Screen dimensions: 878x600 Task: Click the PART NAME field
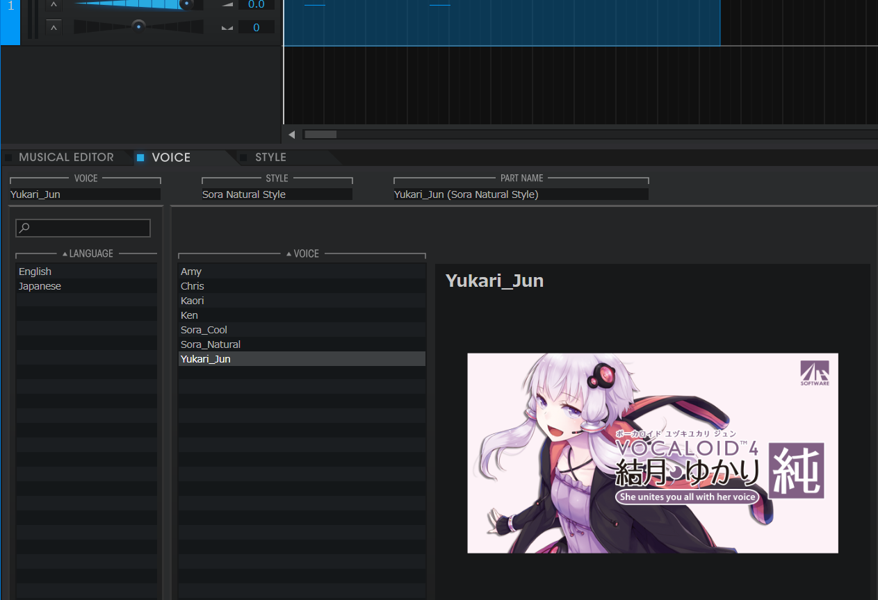pyautogui.click(x=521, y=194)
